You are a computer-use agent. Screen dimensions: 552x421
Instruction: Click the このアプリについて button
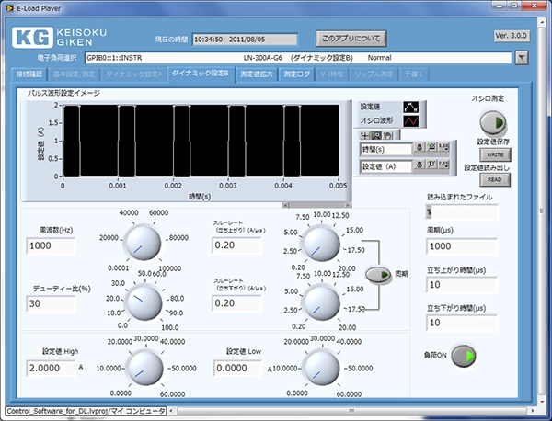(351, 40)
